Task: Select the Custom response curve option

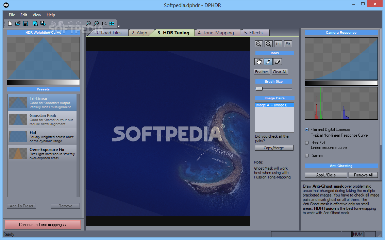Action: click(x=307, y=156)
